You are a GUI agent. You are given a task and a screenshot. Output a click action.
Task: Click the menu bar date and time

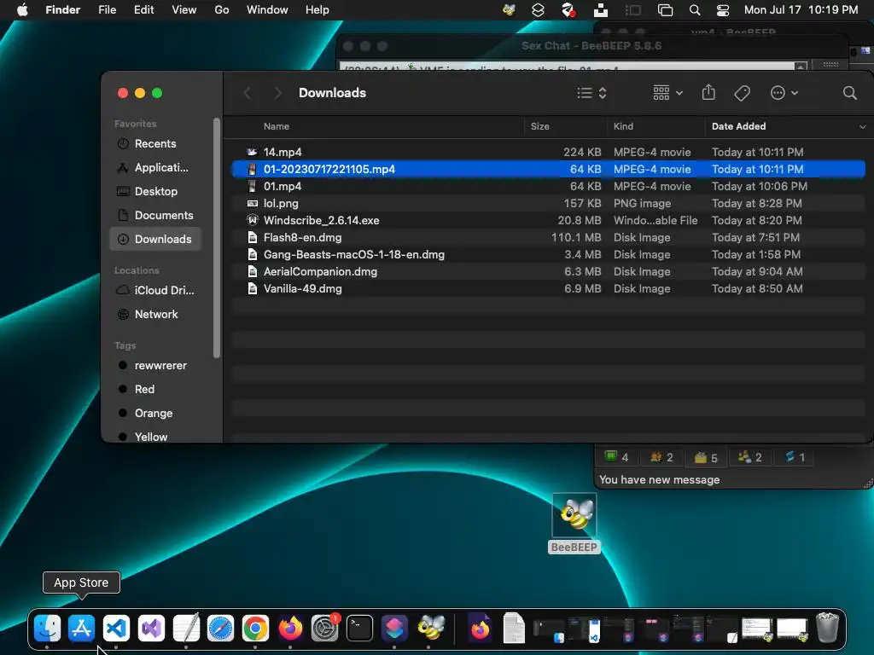coord(801,10)
